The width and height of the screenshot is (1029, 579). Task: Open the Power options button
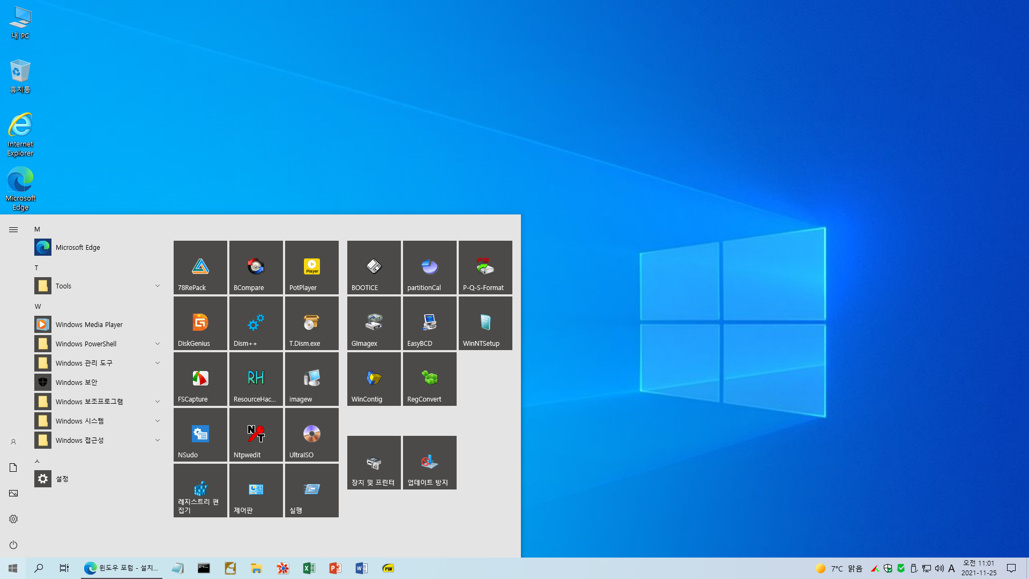pyautogui.click(x=13, y=545)
